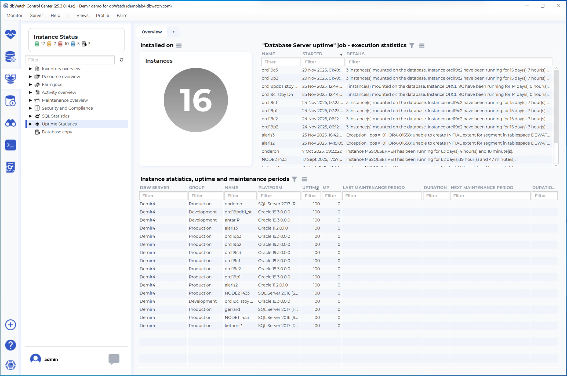Click the plus circle add icon

10,325
